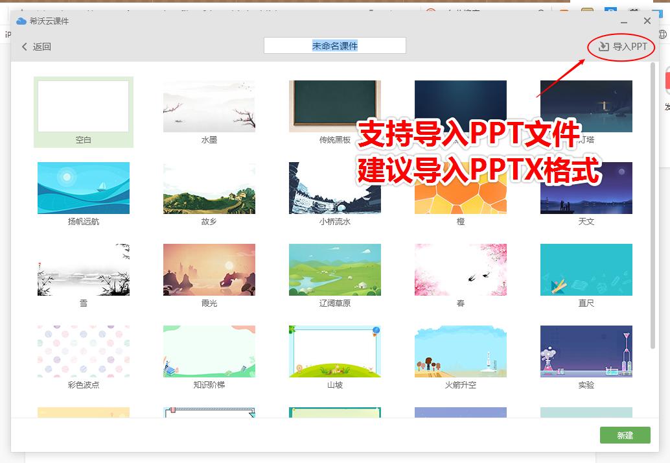Select the 直尺 ruler template

click(x=586, y=269)
